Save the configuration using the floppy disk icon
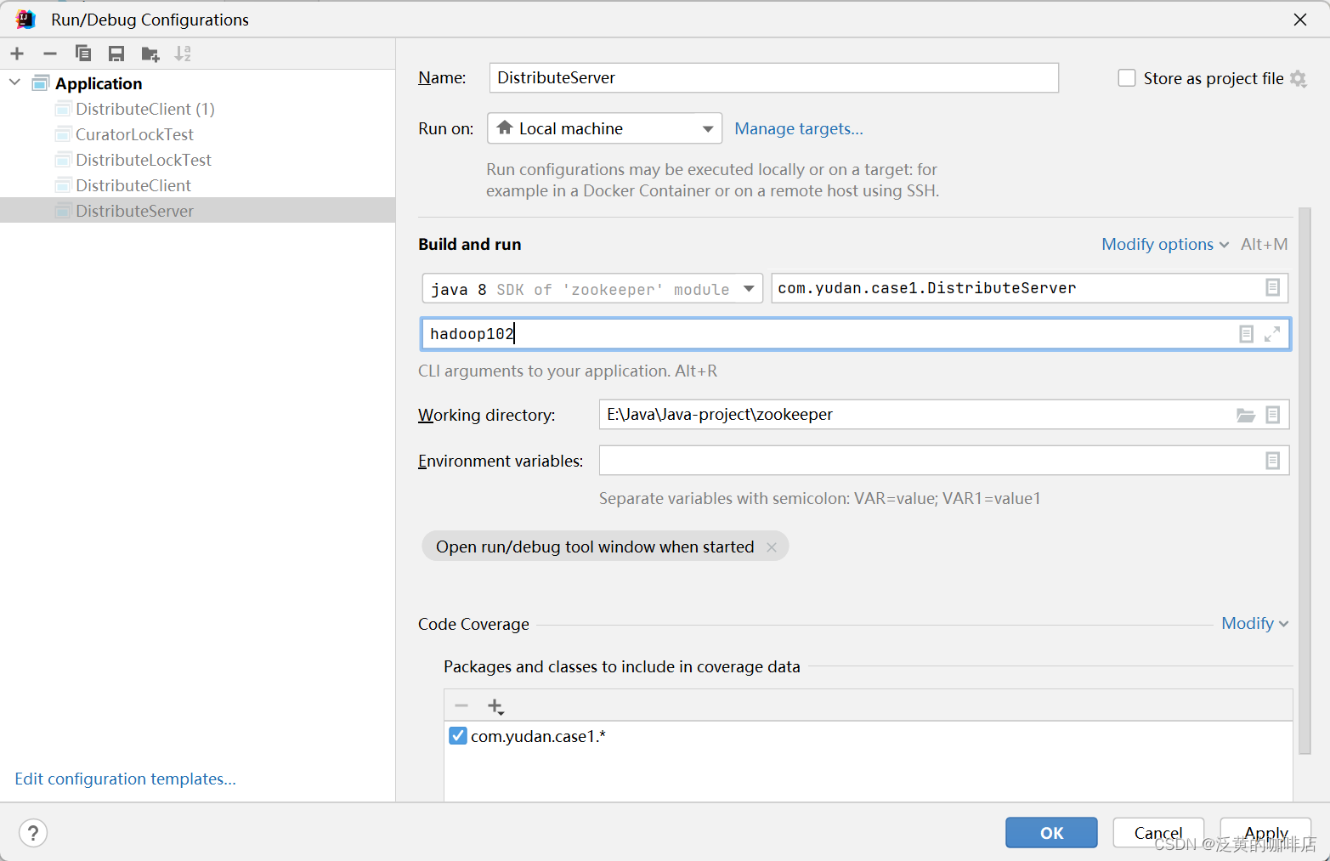1330x861 pixels. pos(116,54)
